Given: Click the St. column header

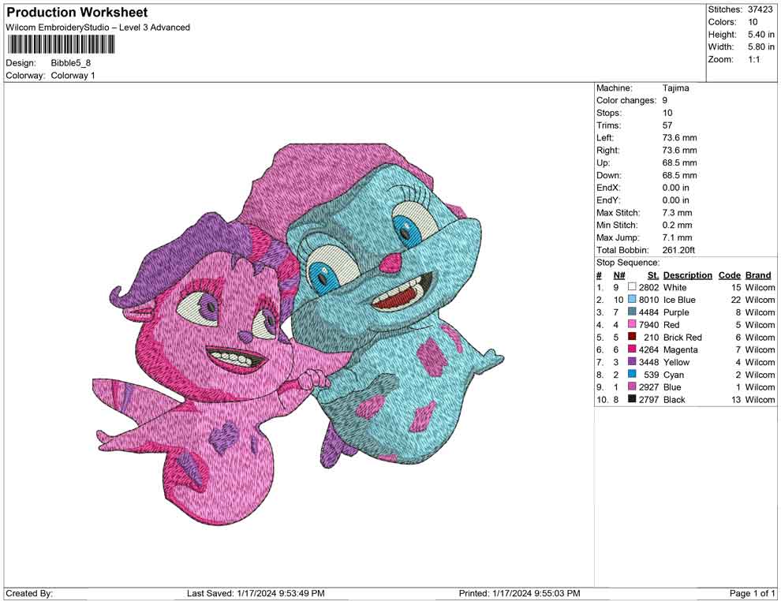Looking at the screenshot, I should point(653,274).
